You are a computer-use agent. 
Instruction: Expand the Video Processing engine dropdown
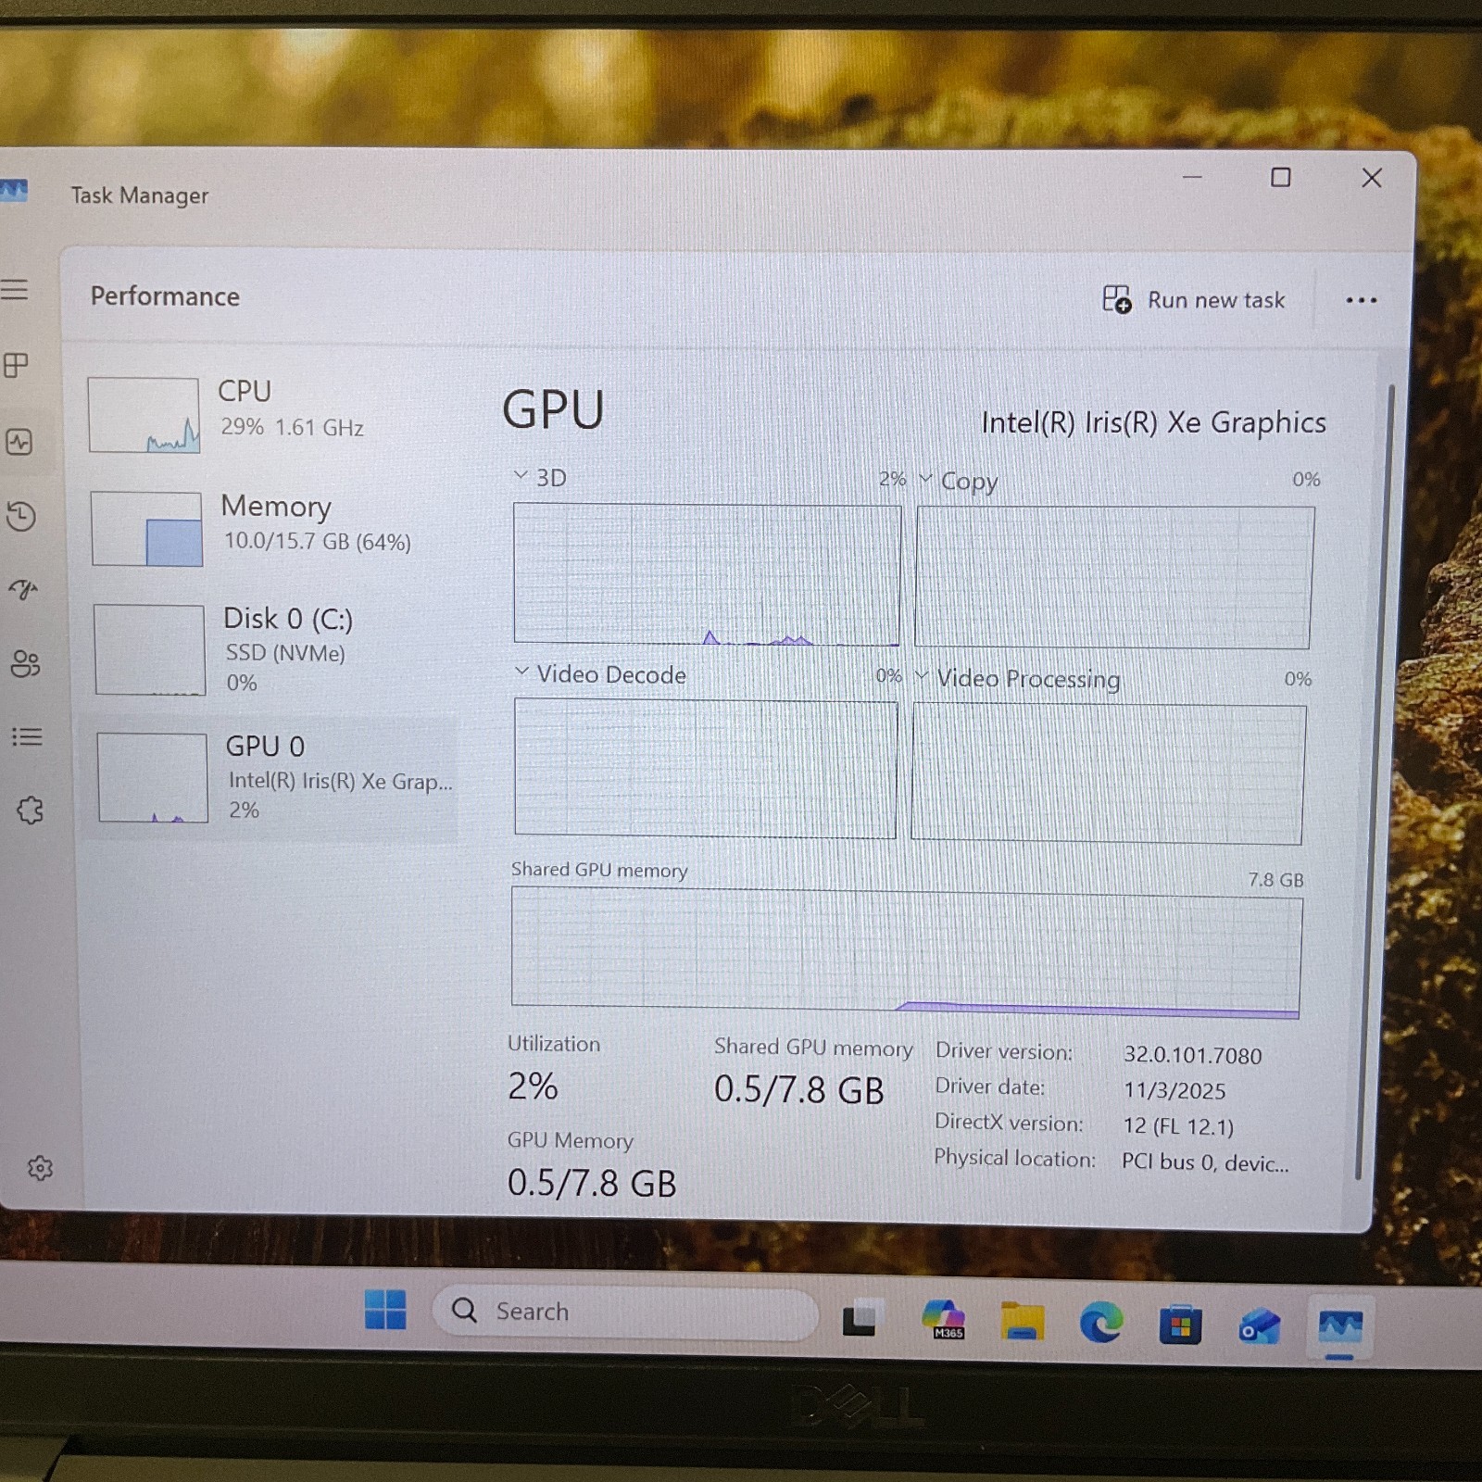pyautogui.click(x=922, y=676)
